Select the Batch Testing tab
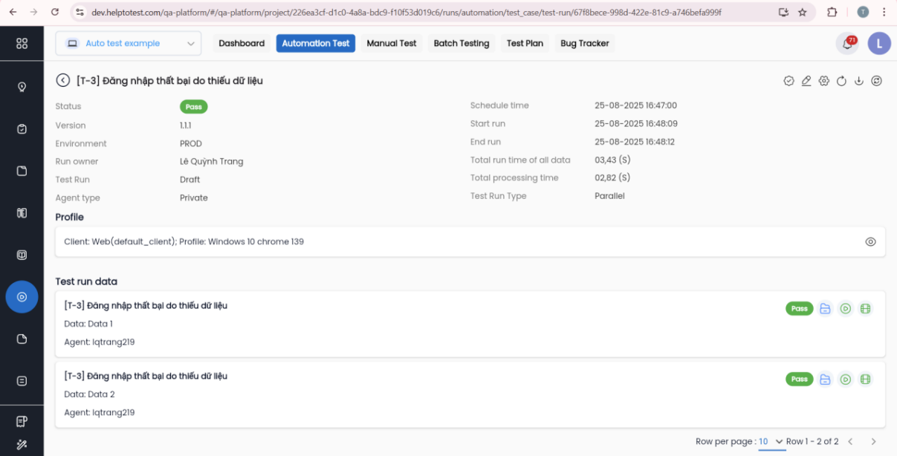897x456 pixels. 461,44
